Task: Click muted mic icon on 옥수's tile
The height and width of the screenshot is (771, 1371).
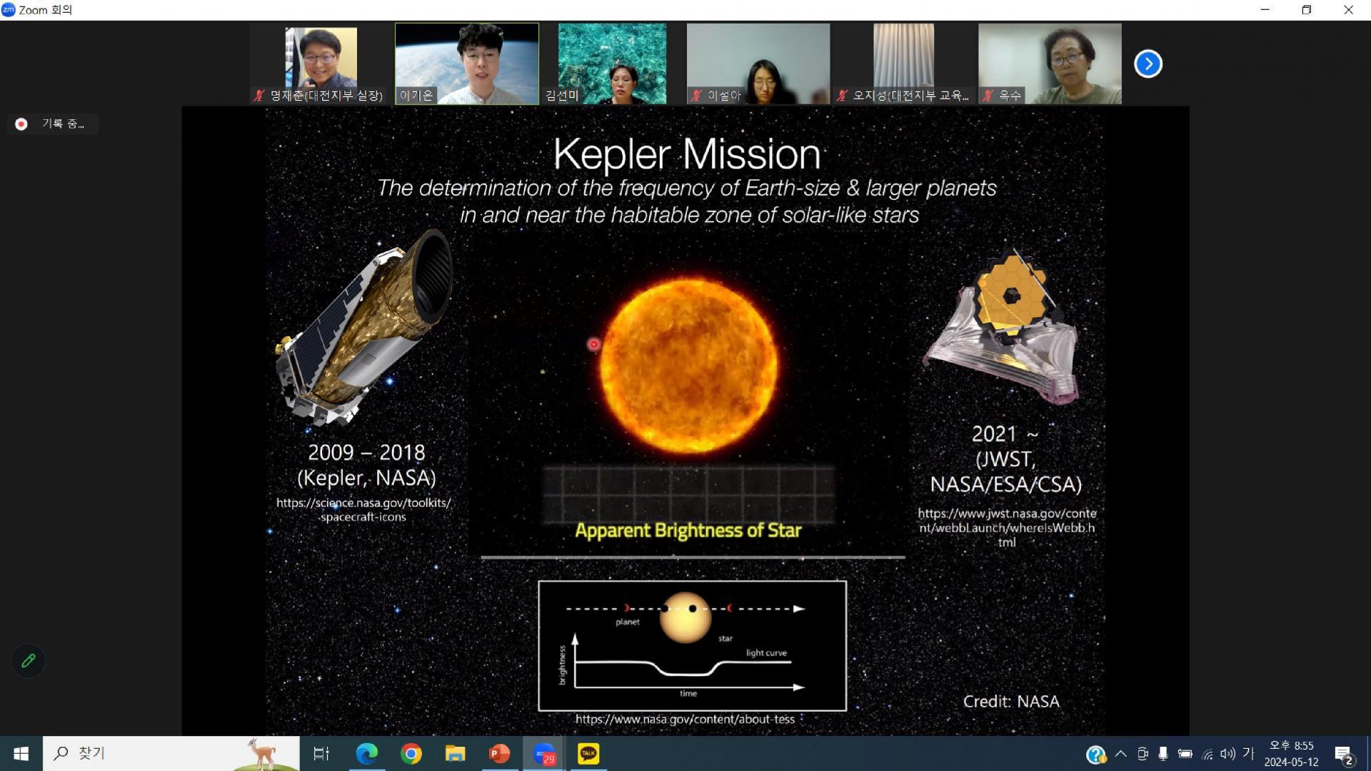Action: pos(988,96)
